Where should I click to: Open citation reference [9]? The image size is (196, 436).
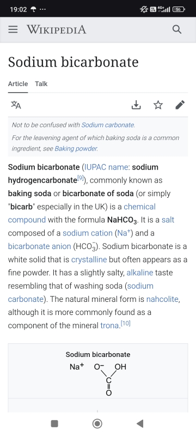(x=80, y=179)
